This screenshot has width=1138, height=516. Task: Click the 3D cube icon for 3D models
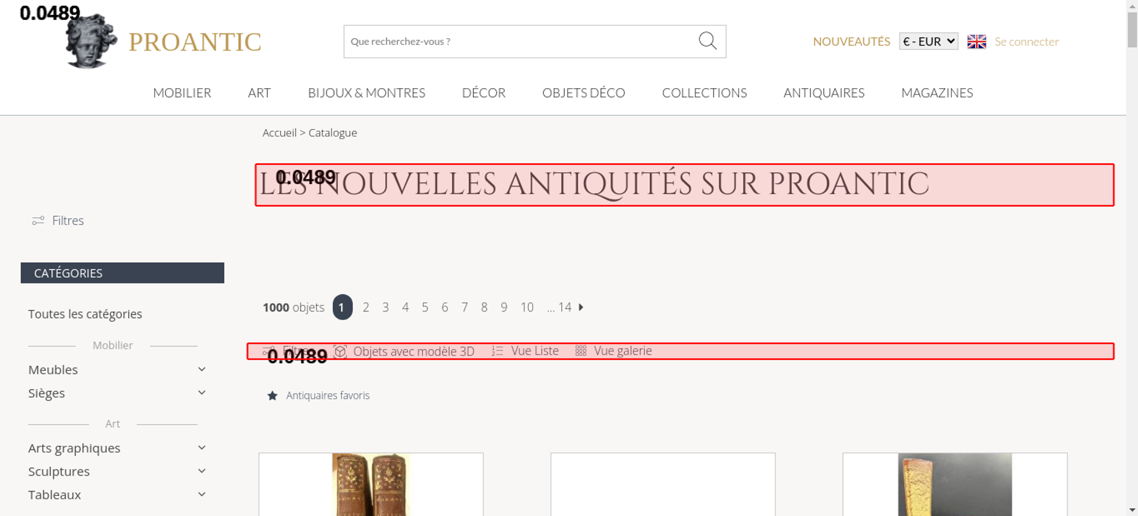click(x=340, y=351)
